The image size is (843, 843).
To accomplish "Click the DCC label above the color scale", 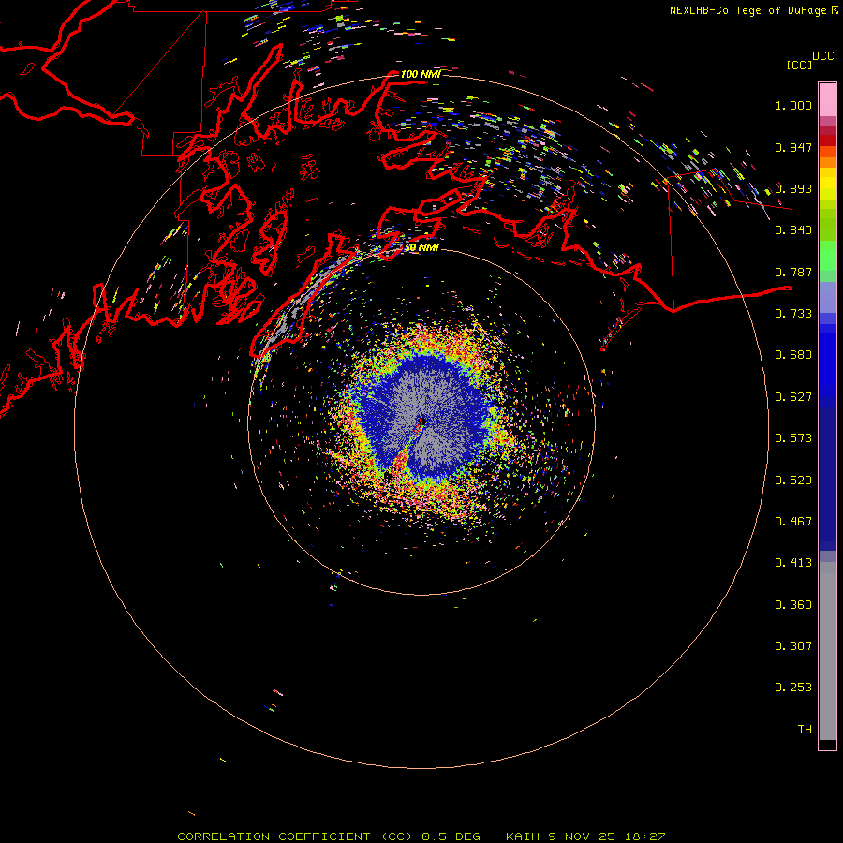I will tap(823, 56).
